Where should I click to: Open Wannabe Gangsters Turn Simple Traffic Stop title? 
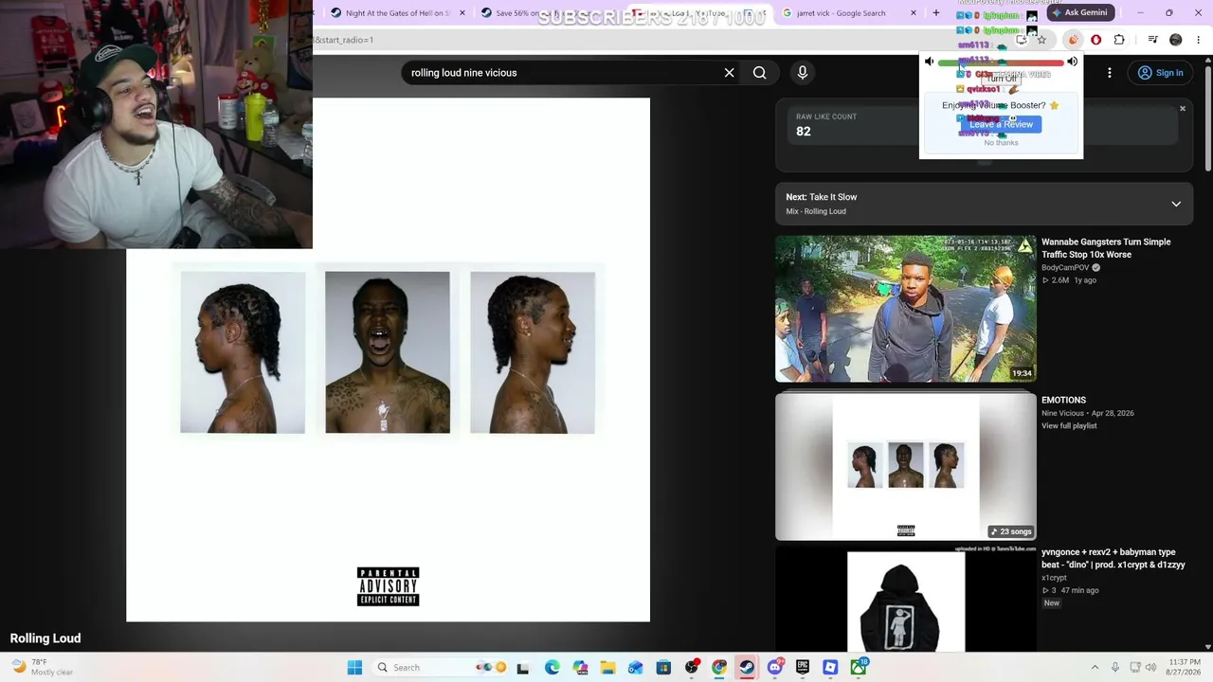tap(1106, 248)
